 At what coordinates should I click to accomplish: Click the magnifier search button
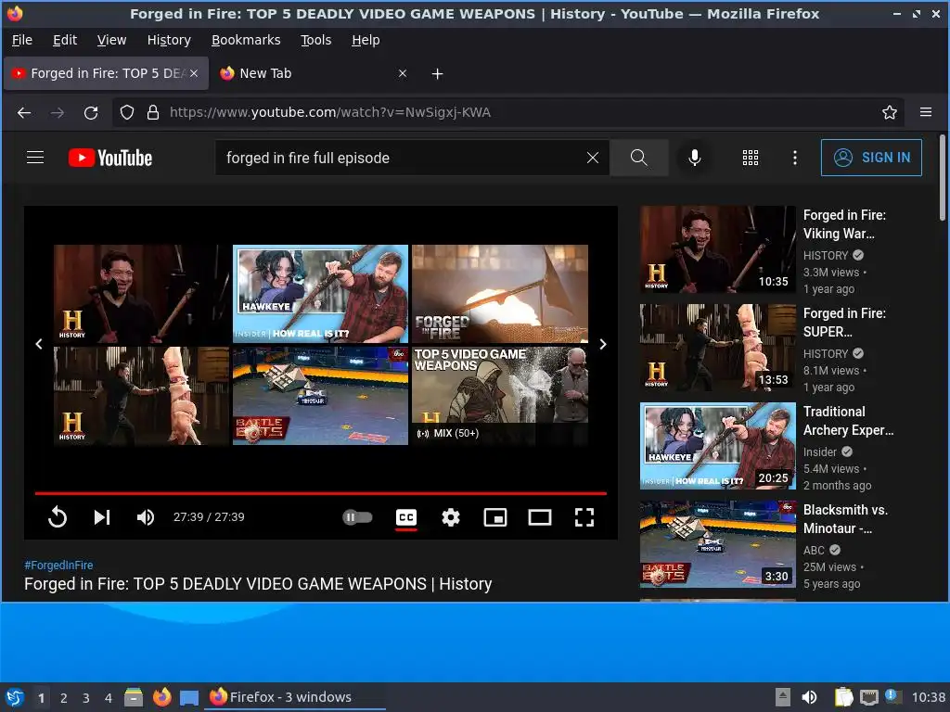pos(638,158)
